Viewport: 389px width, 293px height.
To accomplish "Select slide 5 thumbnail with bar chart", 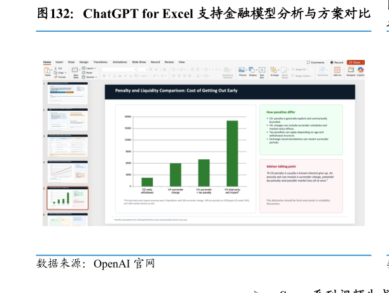I will coord(67,198).
